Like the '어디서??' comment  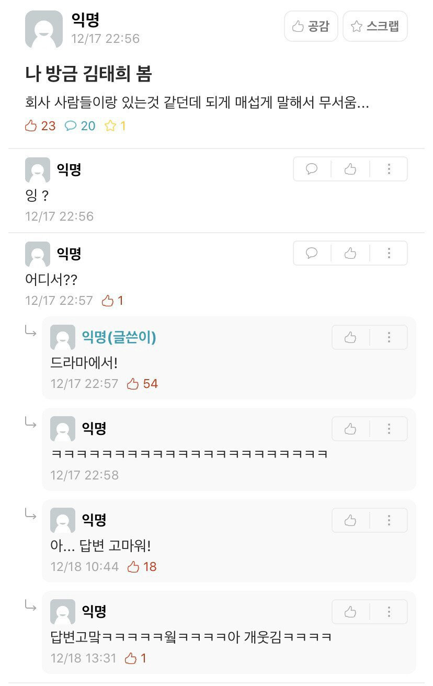point(350,253)
